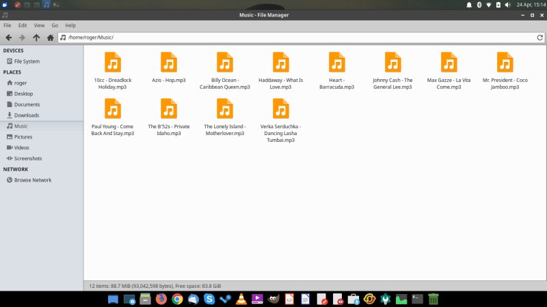Open the file manager drawer icon in dock

click(145, 299)
